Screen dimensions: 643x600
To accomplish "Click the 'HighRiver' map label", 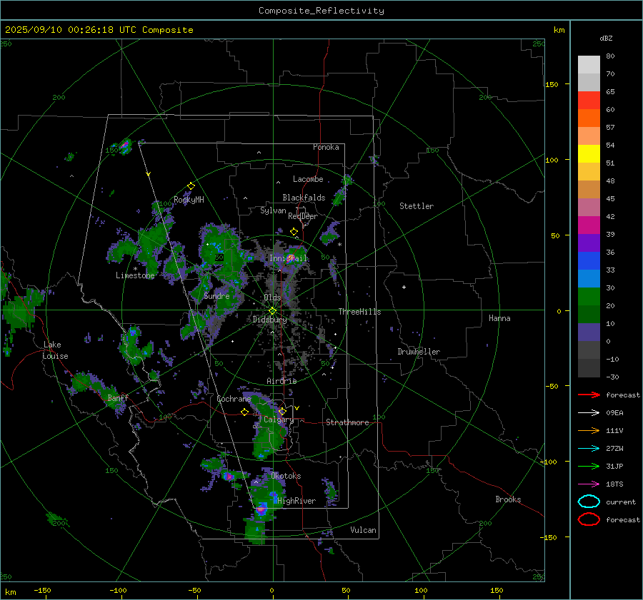I will click(x=296, y=501).
